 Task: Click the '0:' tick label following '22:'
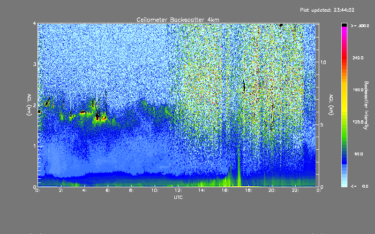pos(319,190)
